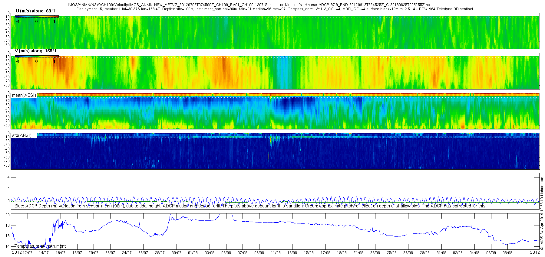Click the '31/08' date tick label
The image size is (545, 257).
pos(441,253)
